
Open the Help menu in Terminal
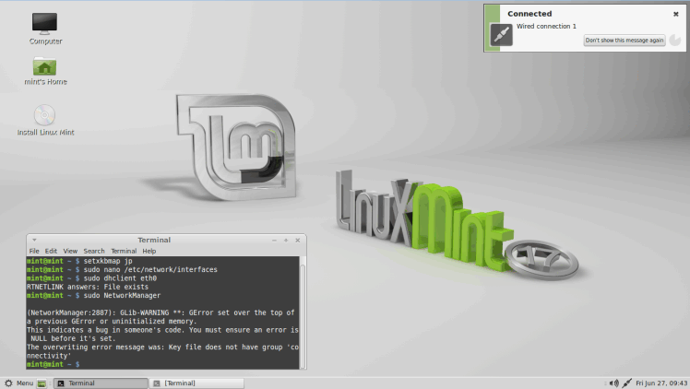point(149,251)
